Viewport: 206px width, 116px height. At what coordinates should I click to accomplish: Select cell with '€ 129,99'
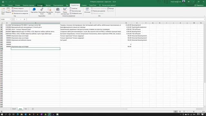[126, 25]
